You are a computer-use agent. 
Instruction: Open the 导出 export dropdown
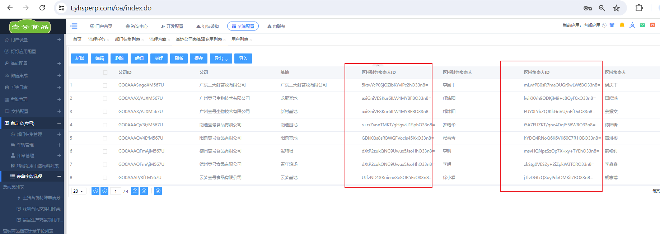(x=221, y=58)
